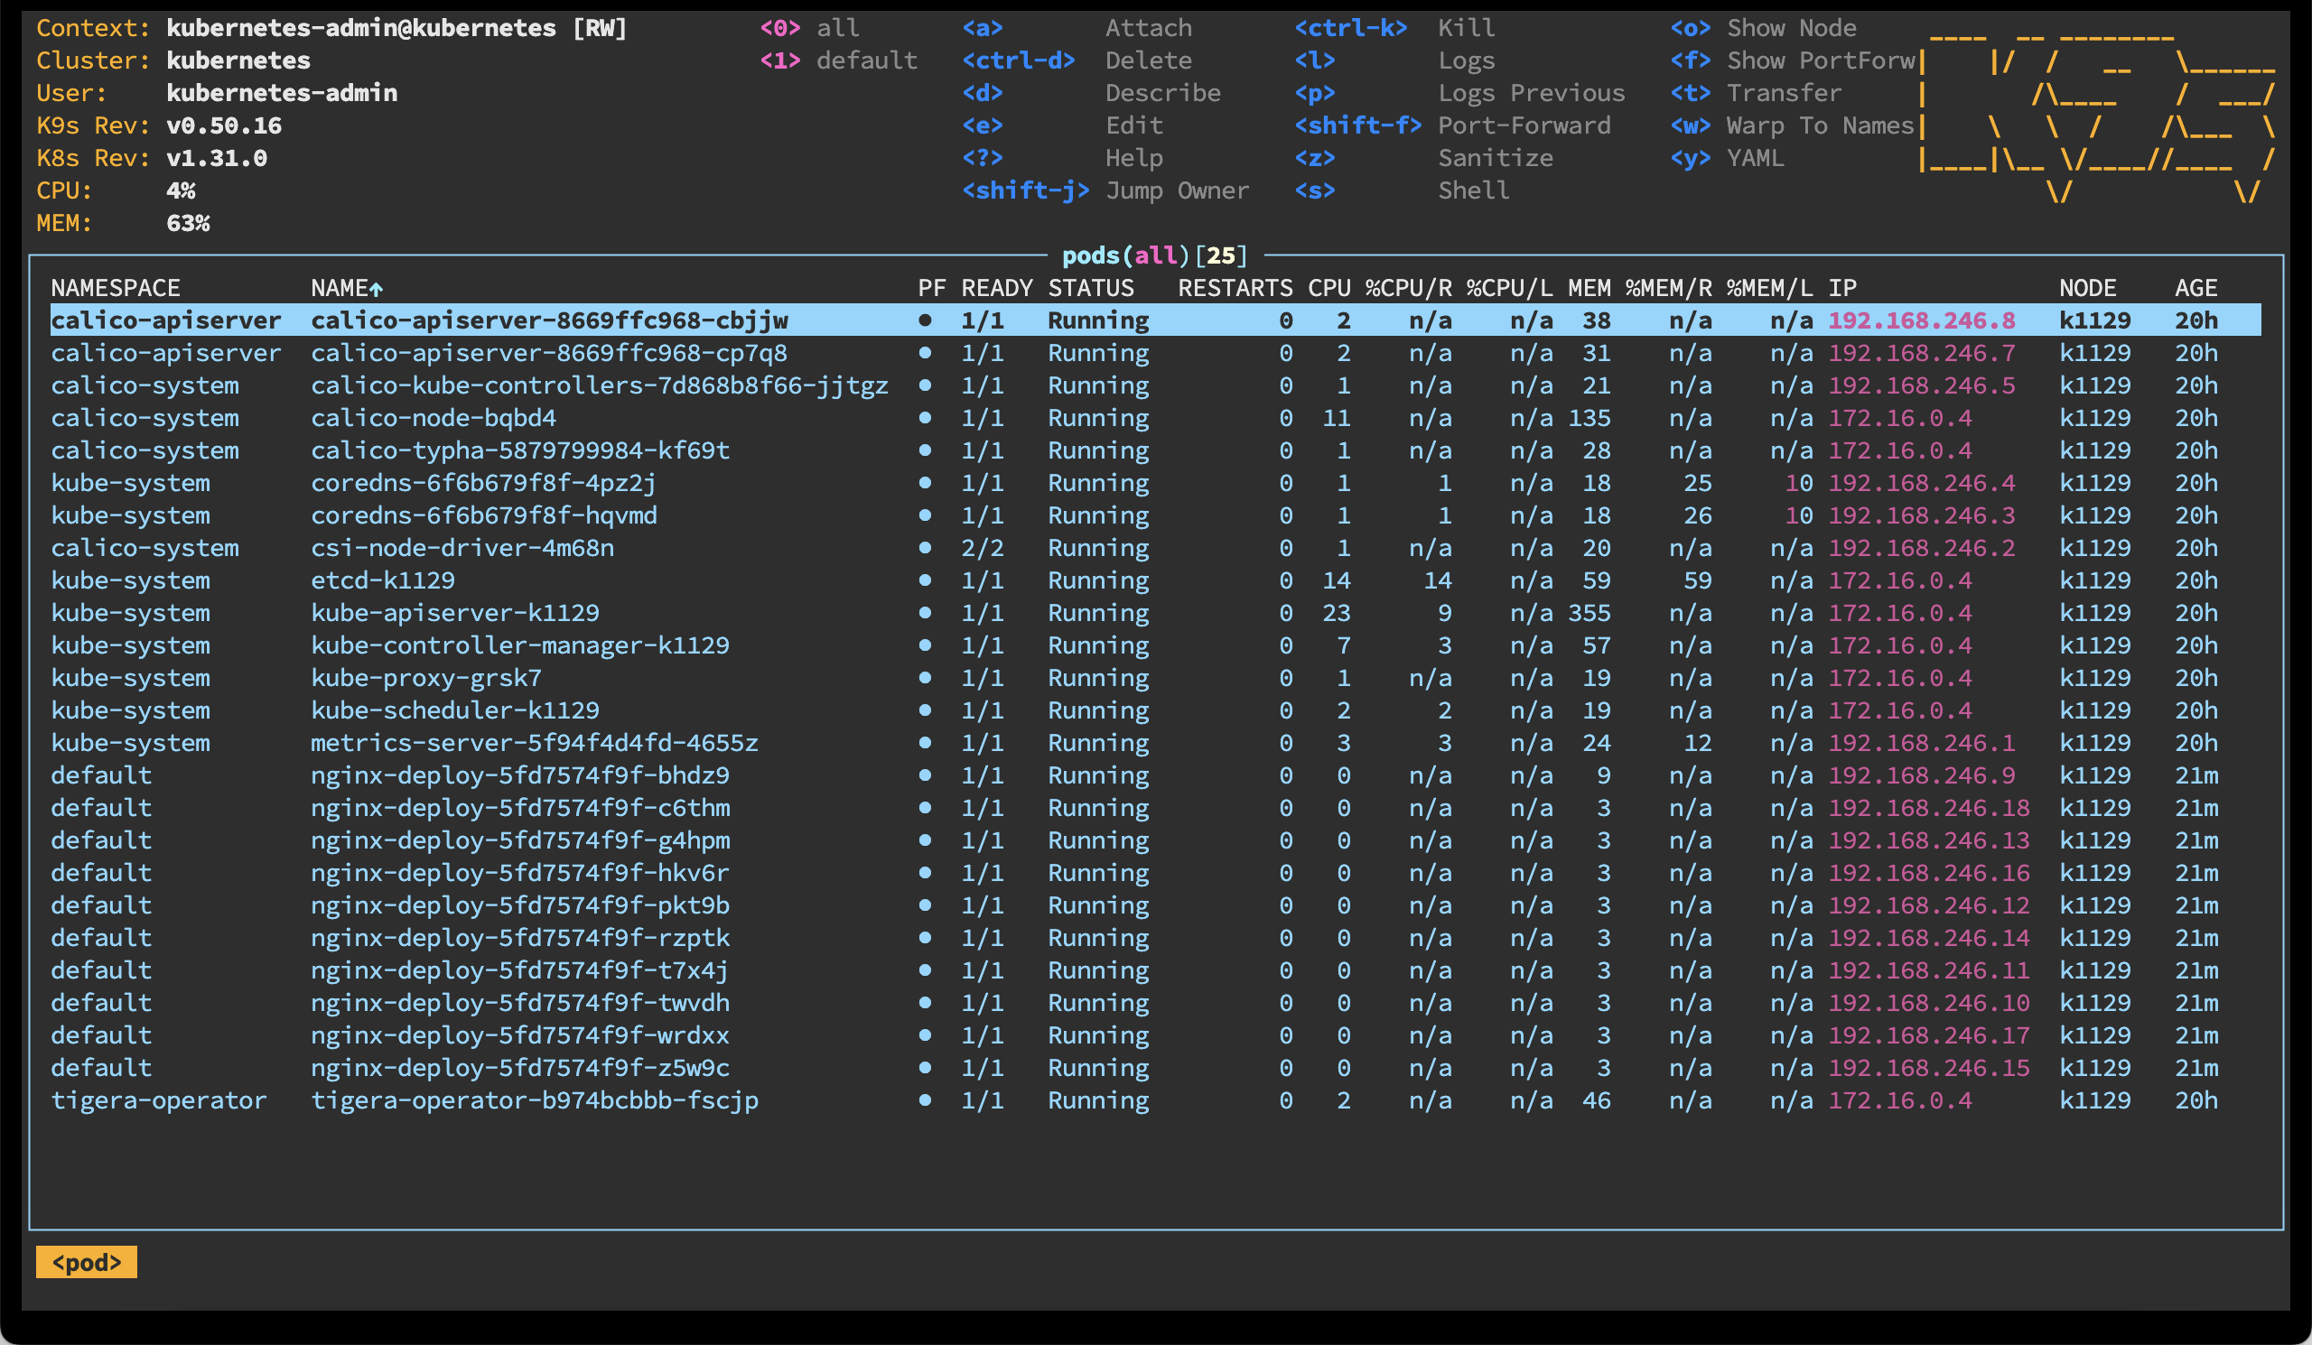The image size is (2312, 1345).
Task: Select the nginx-deploy-5fd7574f9f-hkv6r pod
Action: click(520, 873)
